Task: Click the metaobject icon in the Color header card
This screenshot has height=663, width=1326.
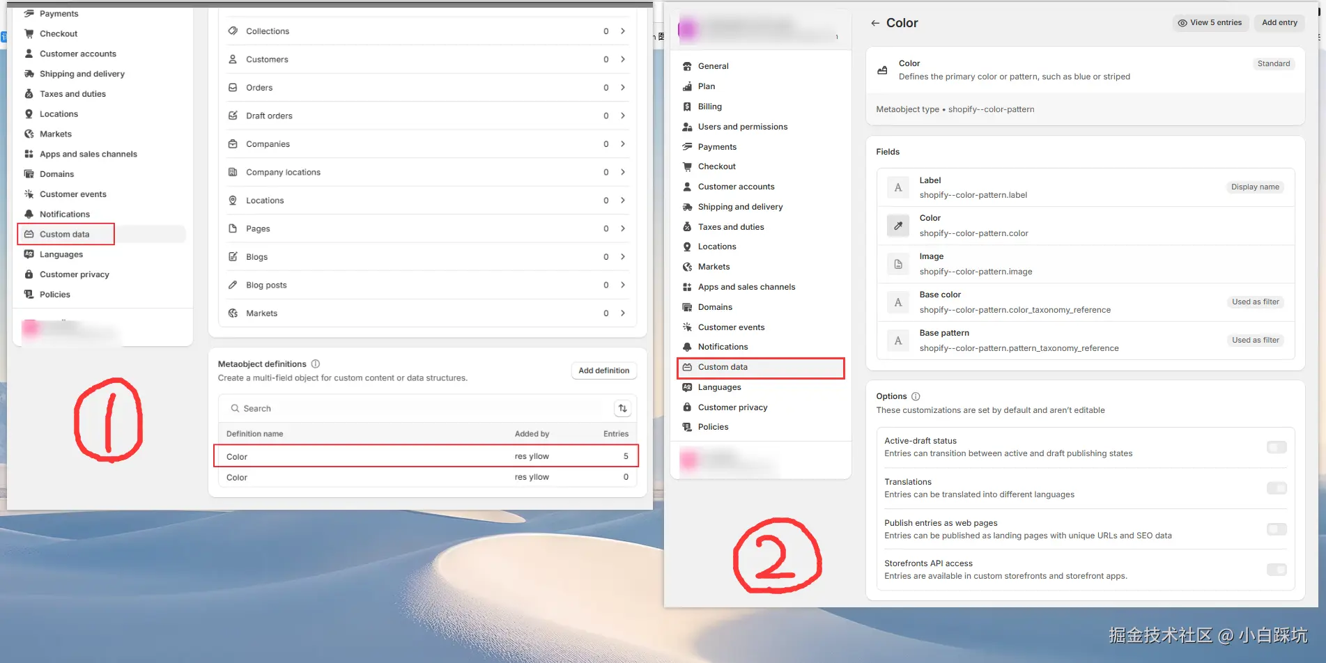Action: coord(883,70)
